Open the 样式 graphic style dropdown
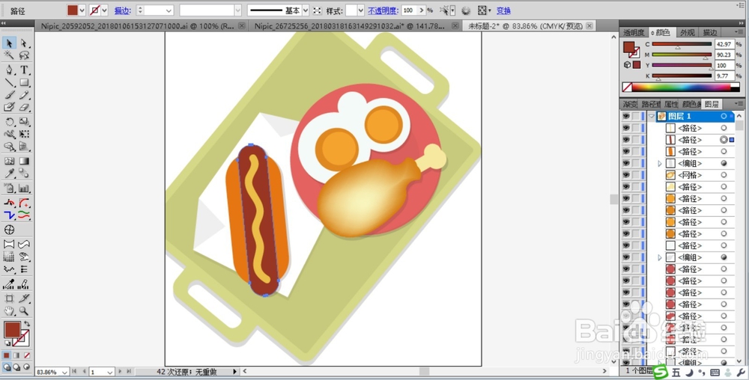This screenshot has height=380, width=749. click(x=361, y=10)
